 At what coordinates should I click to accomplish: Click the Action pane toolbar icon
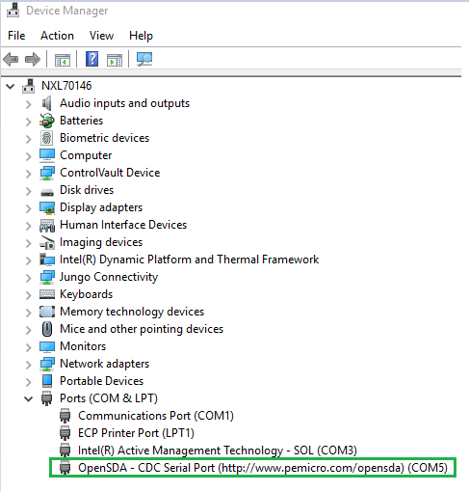coord(115,60)
